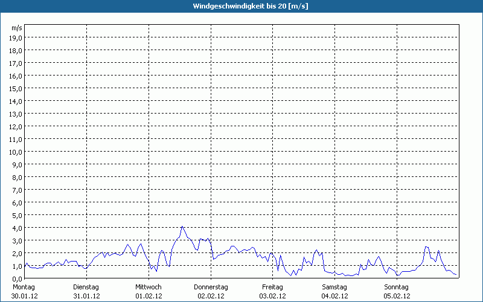
Task: Click the date '02.02.12'
Action: (211, 296)
